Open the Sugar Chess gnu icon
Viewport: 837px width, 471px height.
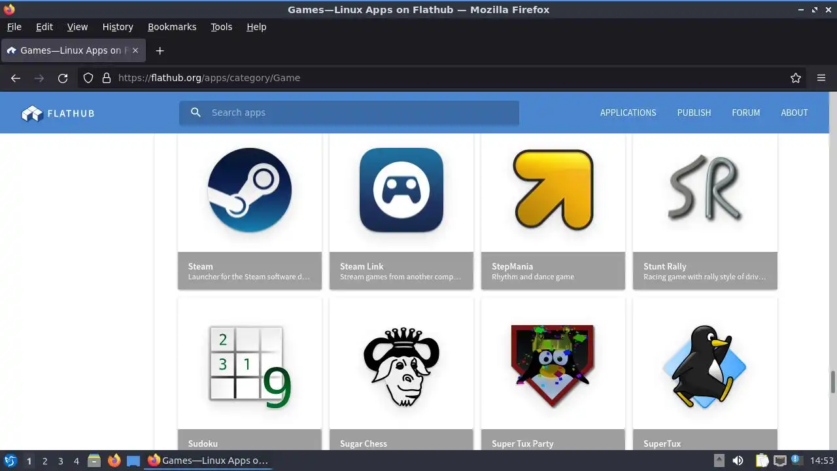tap(401, 366)
